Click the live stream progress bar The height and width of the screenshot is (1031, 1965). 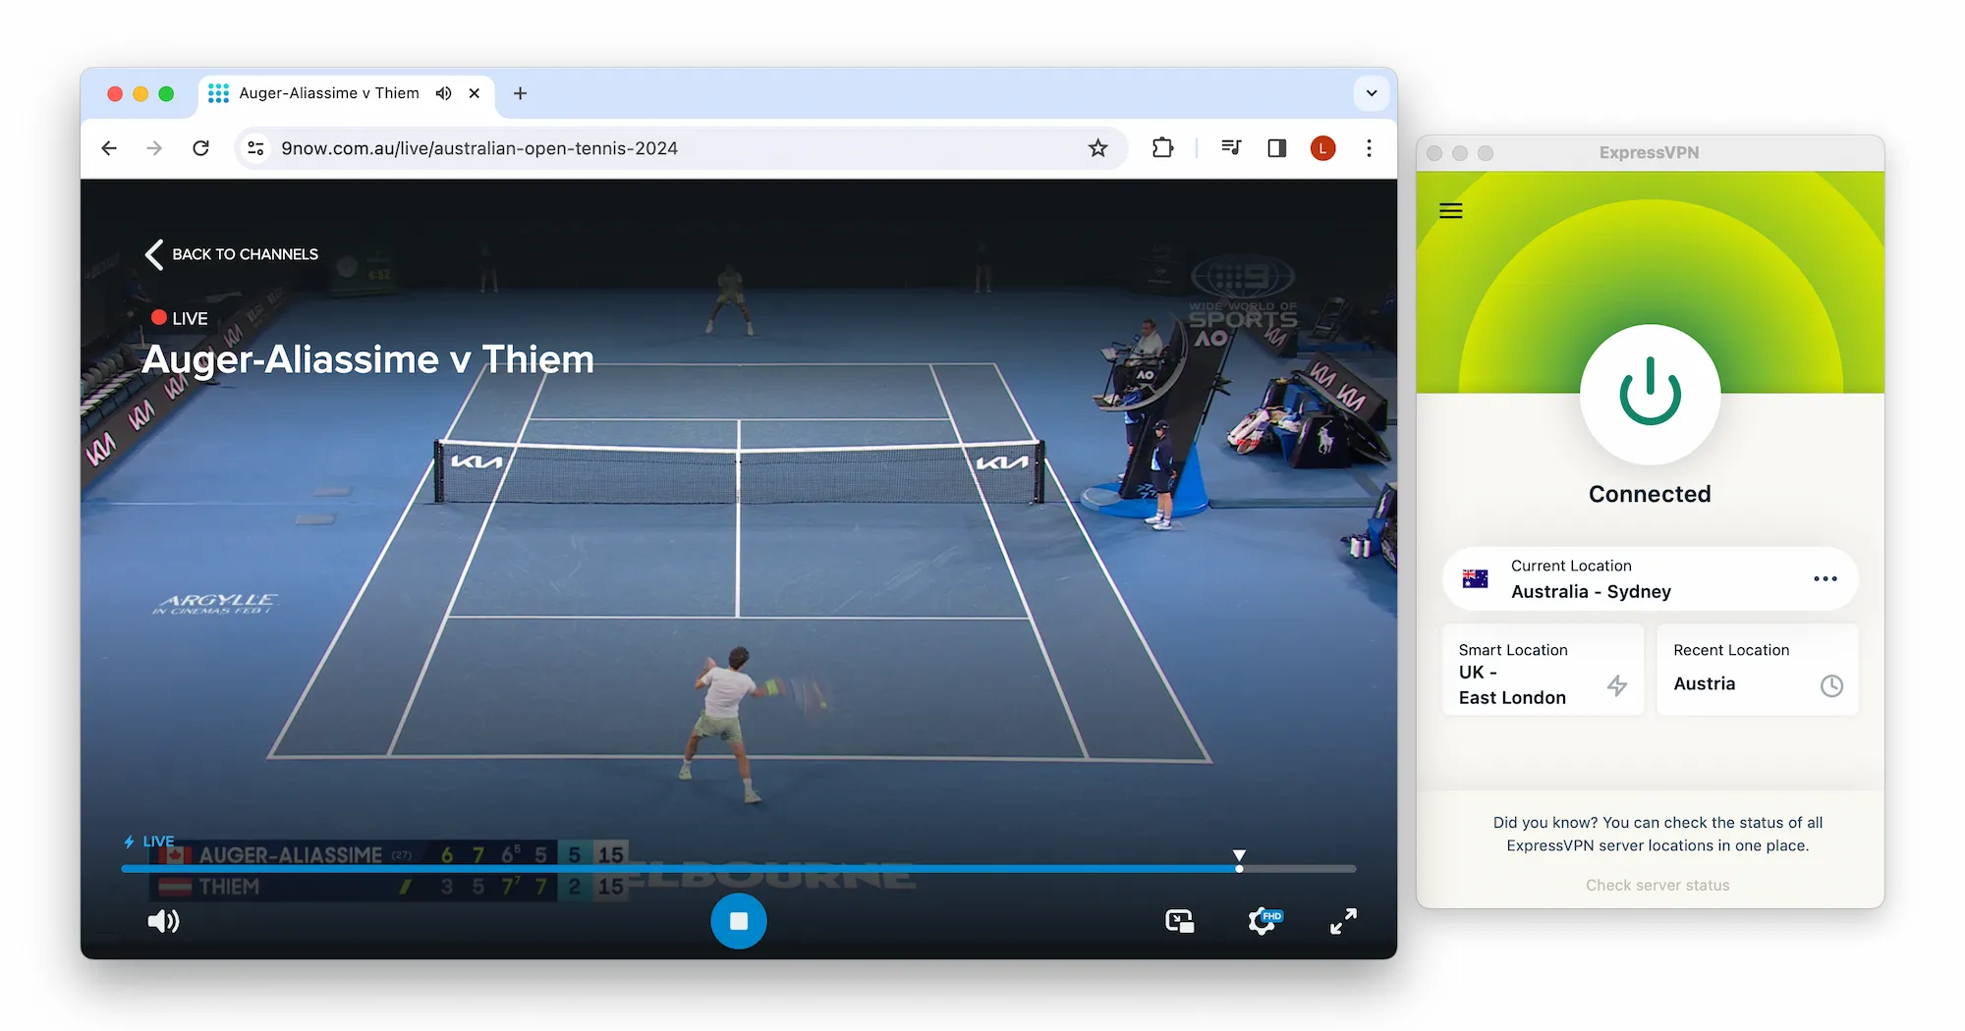[738, 869]
